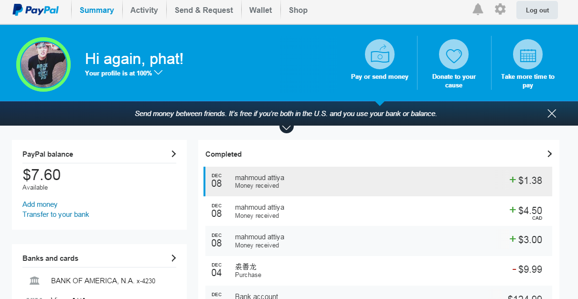Click the $7.60 available balance
This screenshot has height=299, width=578.
click(42, 175)
